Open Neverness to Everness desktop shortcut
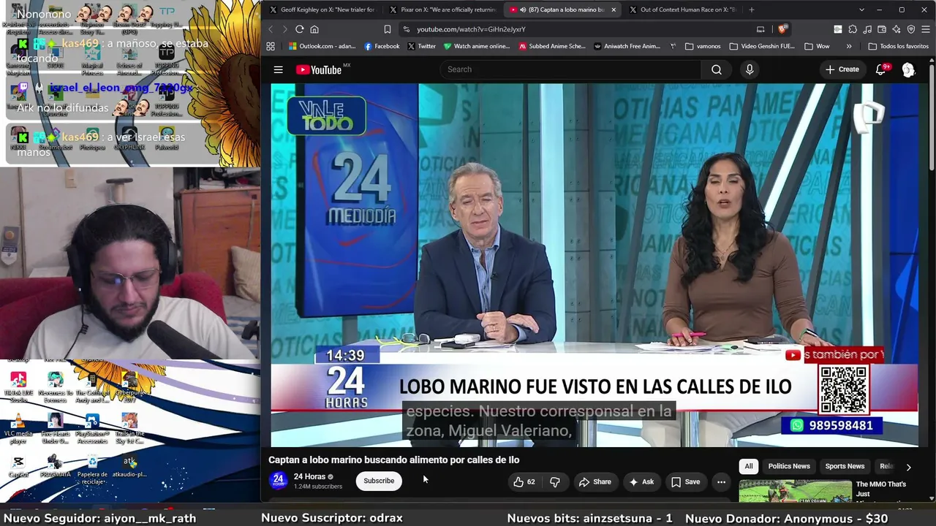 [55, 387]
